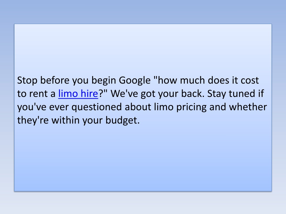Click the word "tuned" in the second line
Viewport: 286px width, 214px height.
242,94
